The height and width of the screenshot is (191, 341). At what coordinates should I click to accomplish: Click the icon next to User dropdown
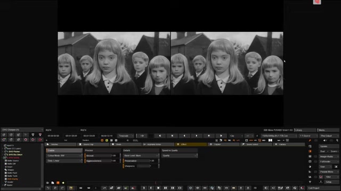coord(336,167)
